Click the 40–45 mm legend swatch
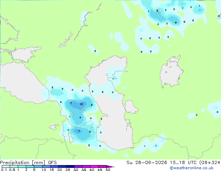The height and width of the screenshot is (171, 221). coord(94,166)
